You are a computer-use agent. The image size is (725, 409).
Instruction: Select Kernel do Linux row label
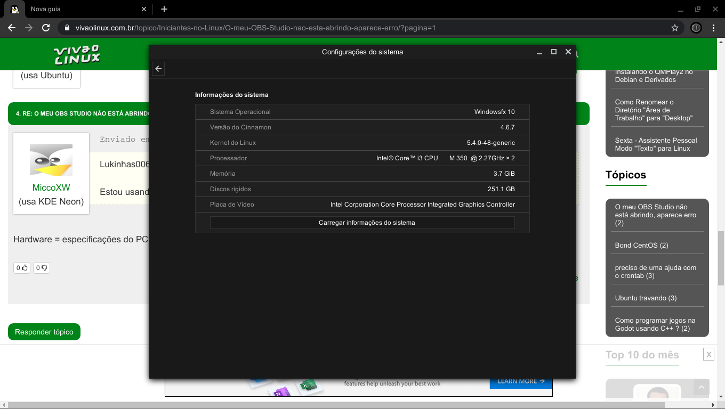(x=233, y=143)
